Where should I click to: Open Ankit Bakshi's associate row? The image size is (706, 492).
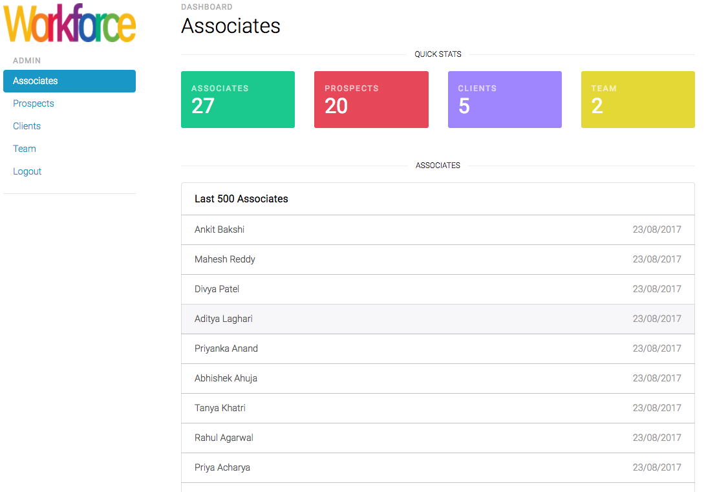pyautogui.click(x=438, y=230)
